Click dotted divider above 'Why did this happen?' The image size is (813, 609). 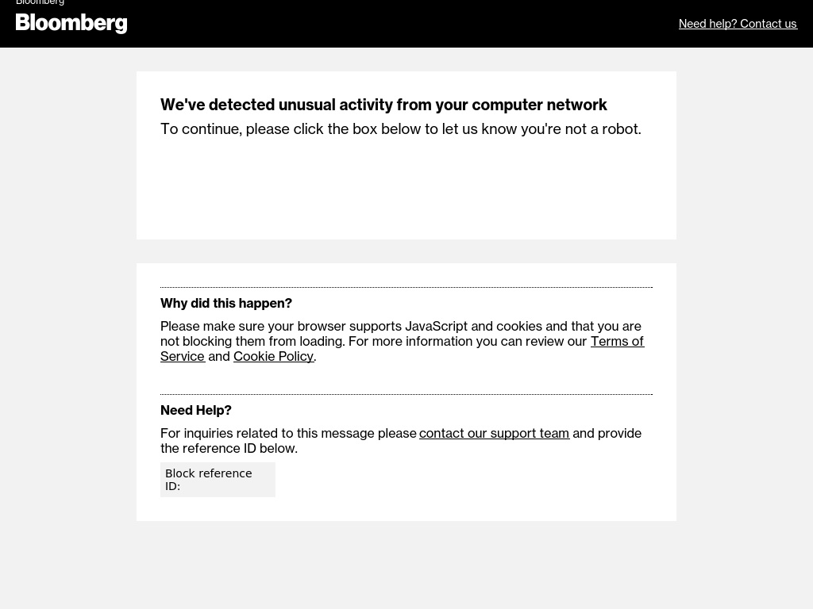point(406,287)
